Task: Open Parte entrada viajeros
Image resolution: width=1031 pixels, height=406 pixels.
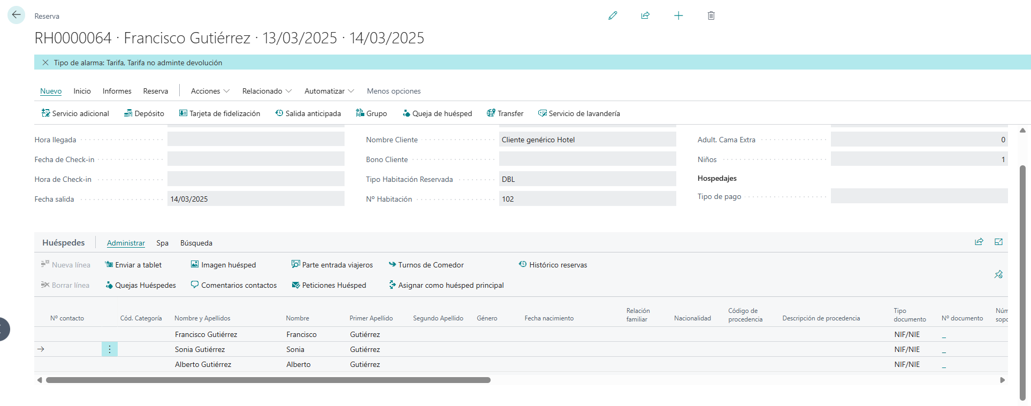Action: pyautogui.click(x=332, y=265)
